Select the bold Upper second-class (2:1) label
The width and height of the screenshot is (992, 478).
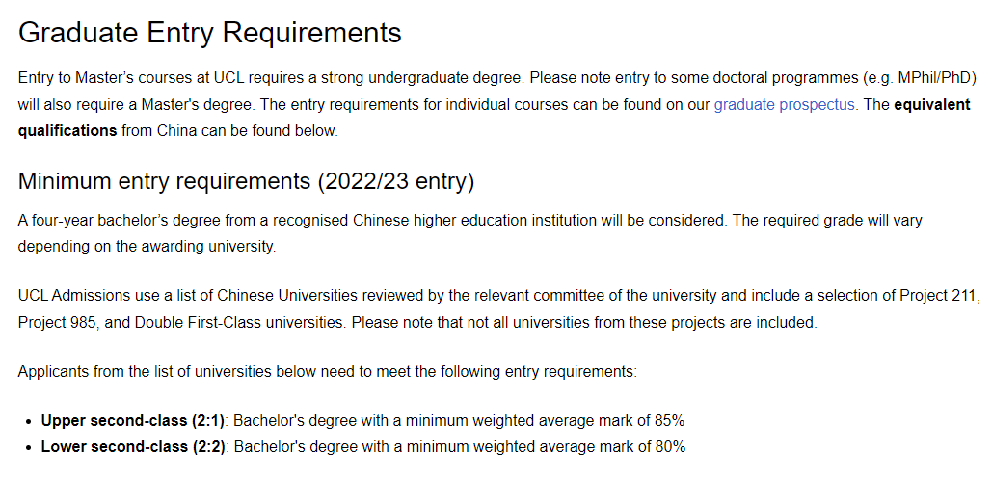click(133, 420)
